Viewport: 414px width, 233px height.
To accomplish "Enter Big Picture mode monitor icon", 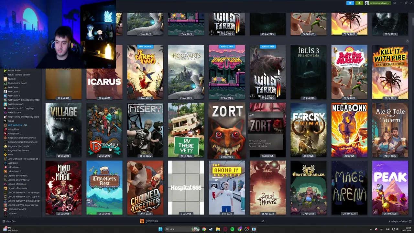I will (395, 3).
